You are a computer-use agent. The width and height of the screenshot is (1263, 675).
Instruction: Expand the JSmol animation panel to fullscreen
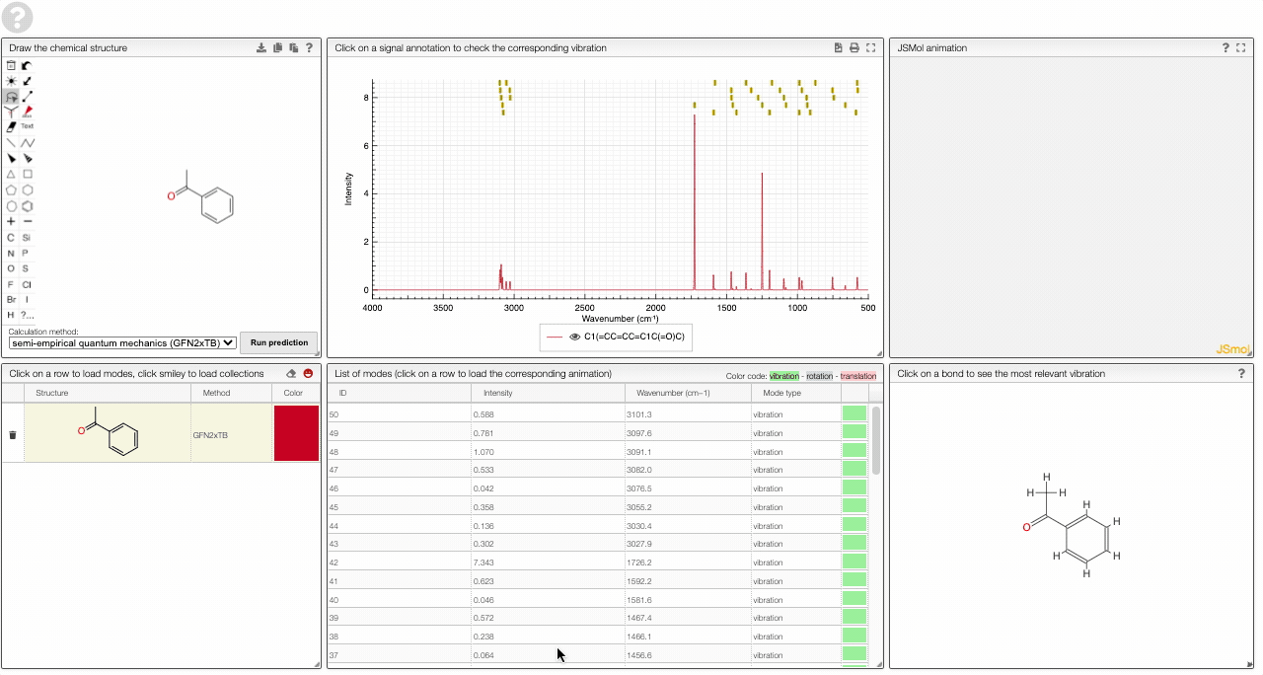[x=1242, y=47]
